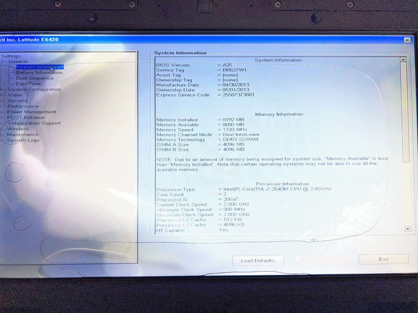
Task: Click the scroll up arrow
Action: pyautogui.click(x=403, y=60)
